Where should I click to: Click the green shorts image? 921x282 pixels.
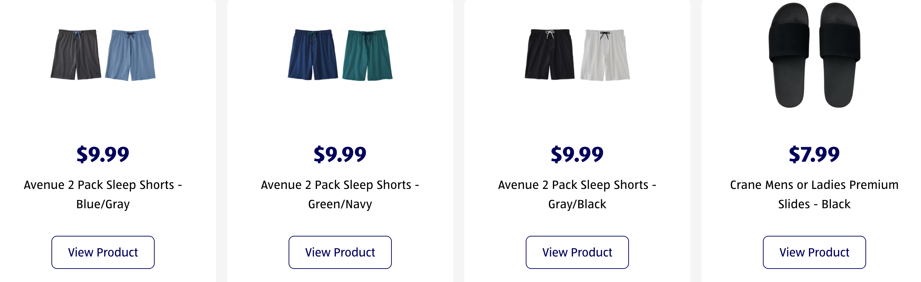[x=368, y=55]
